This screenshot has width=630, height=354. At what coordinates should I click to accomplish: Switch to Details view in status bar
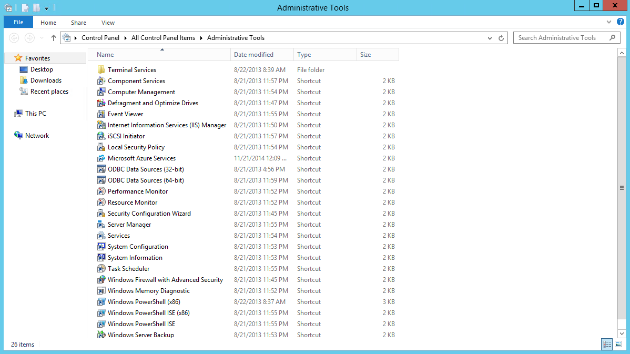(607, 345)
